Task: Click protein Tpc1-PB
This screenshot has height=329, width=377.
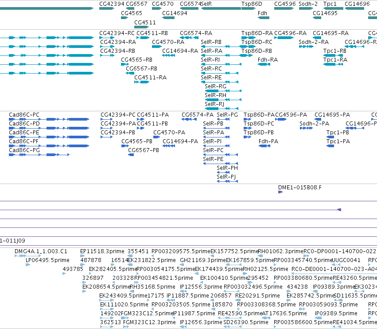Action: (x=338, y=133)
